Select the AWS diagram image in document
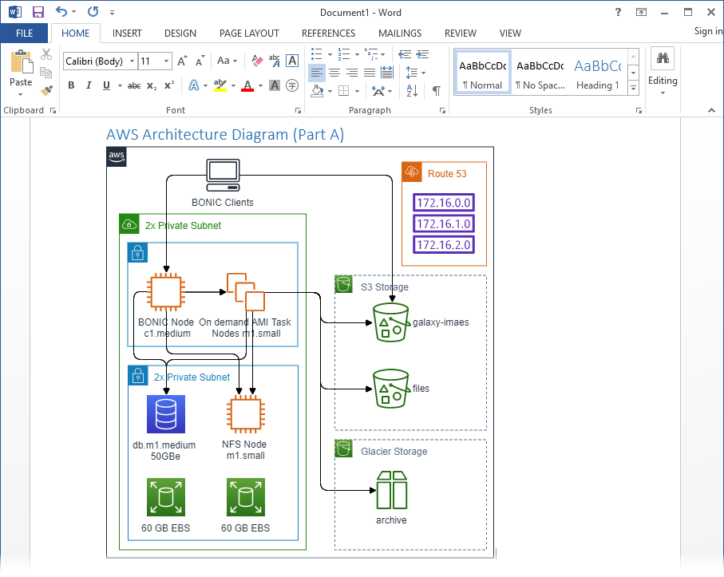This screenshot has width=724, height=577. coord(300,352)
